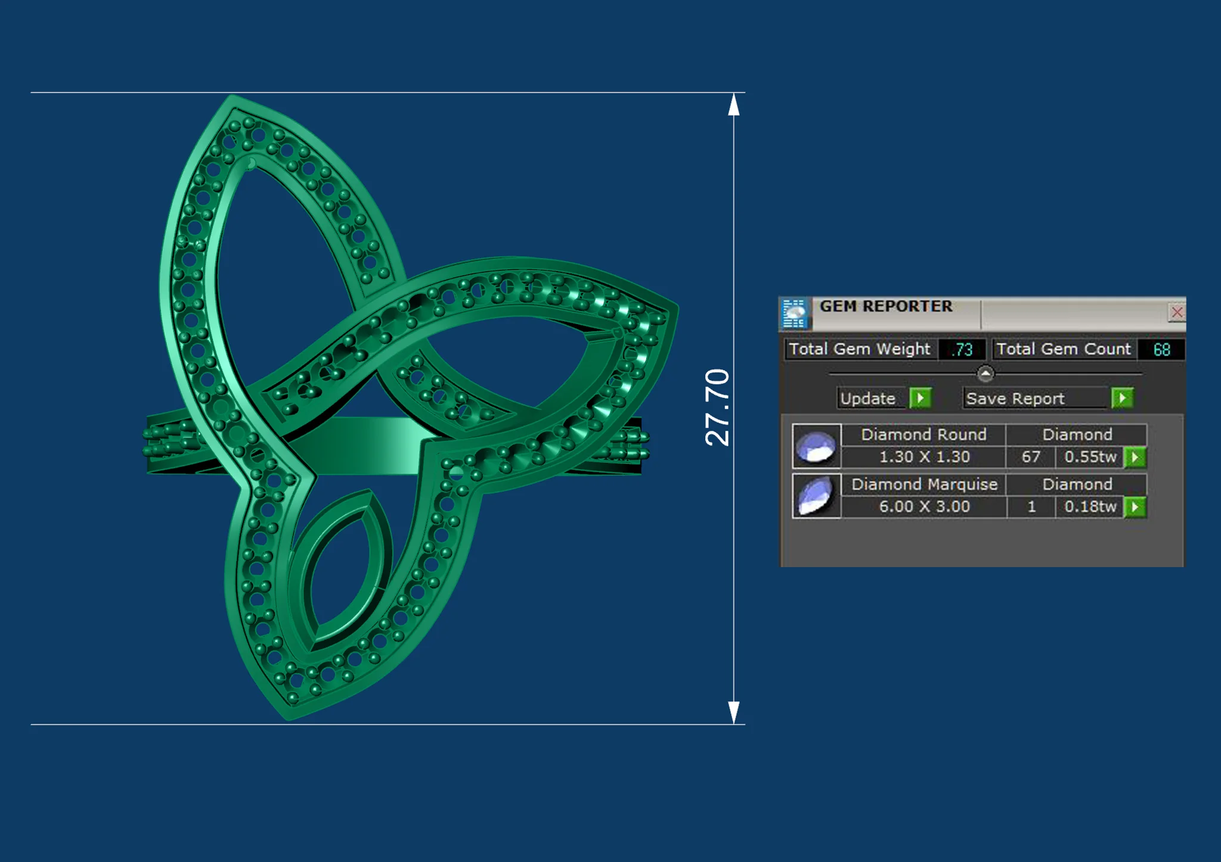Click the 'Total Gem Count' label
This screenshot has height=862, width=1221.
[1064, 349]
